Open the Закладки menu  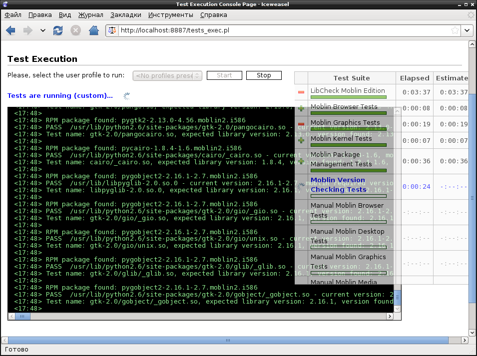[x=126, y=15]
